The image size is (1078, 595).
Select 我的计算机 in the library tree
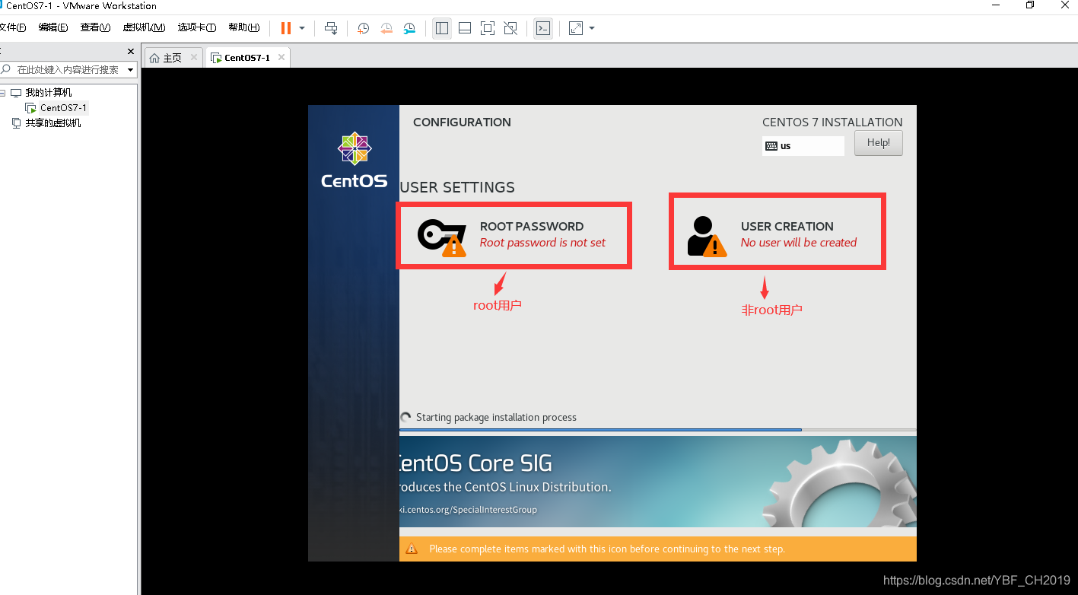point(48,93)
